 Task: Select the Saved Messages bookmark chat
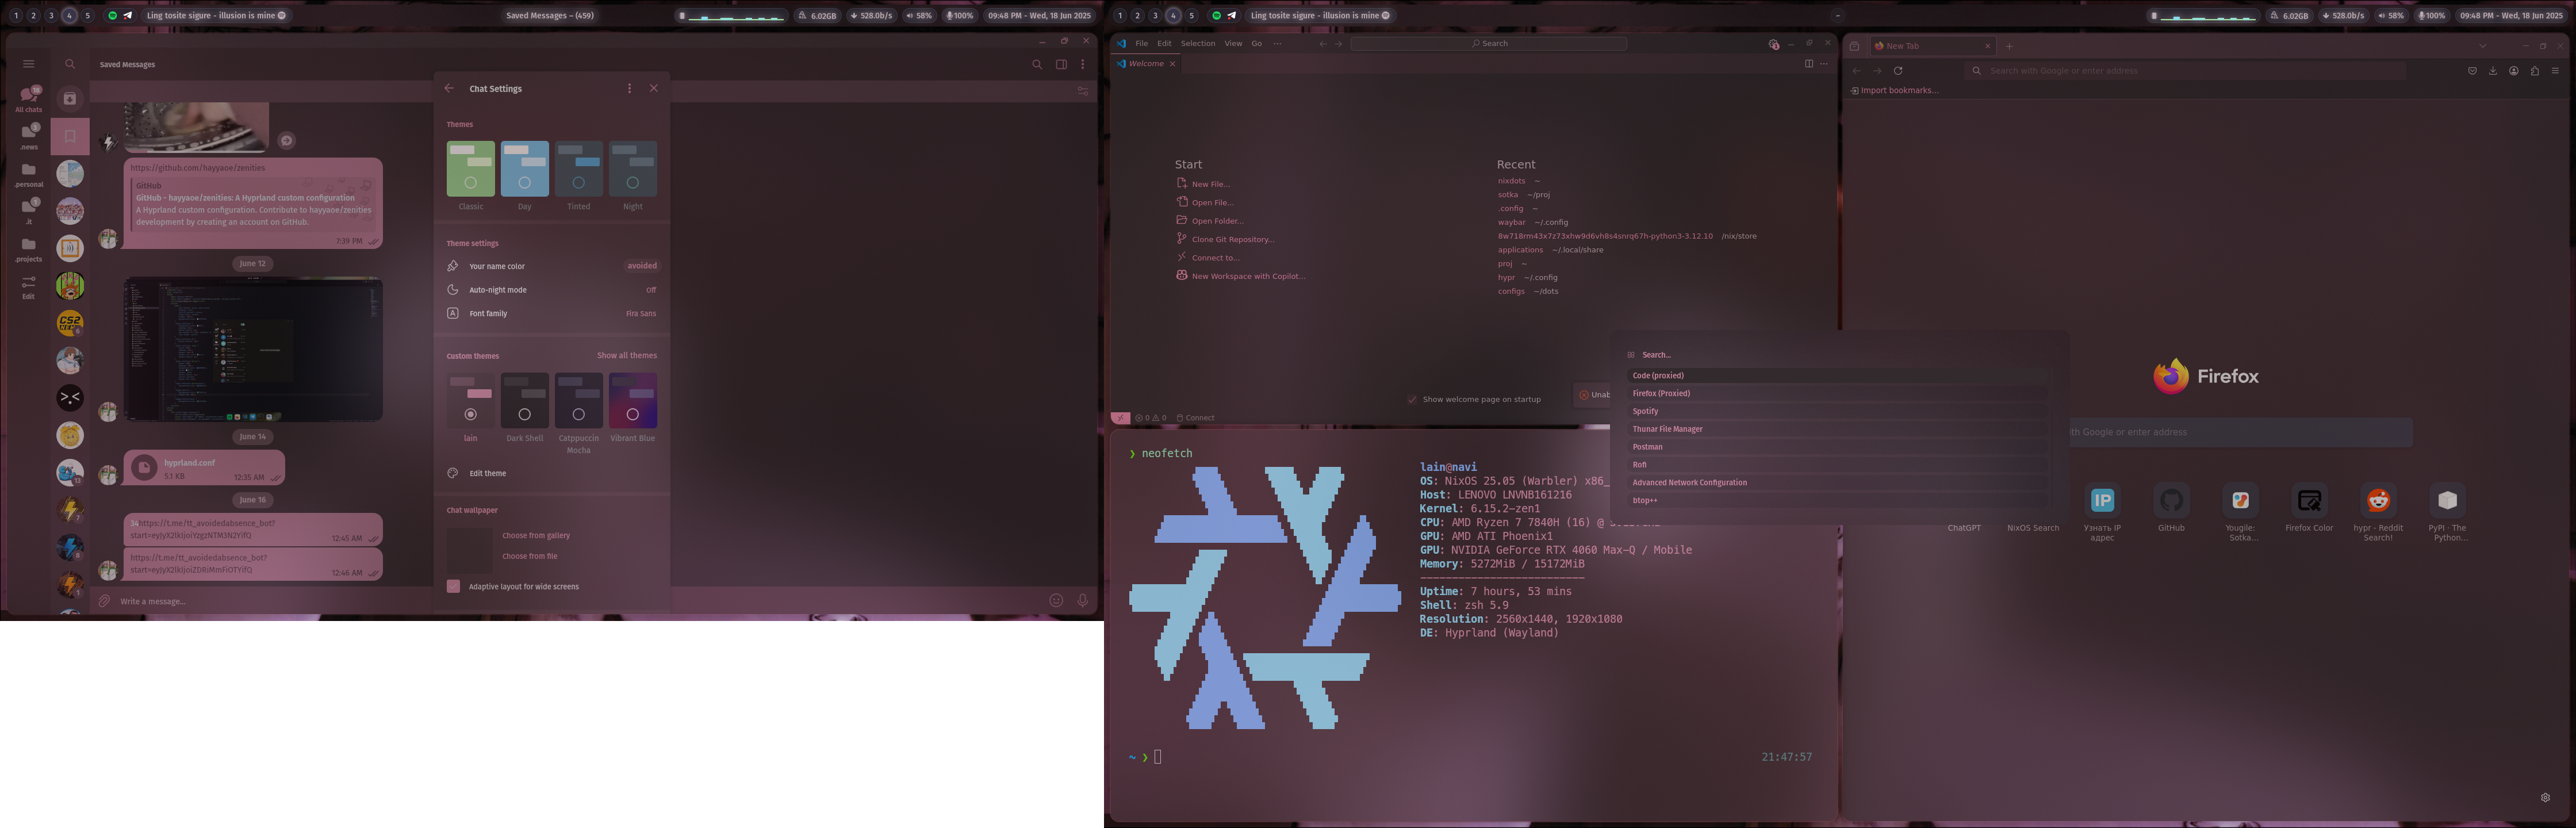point(70,136)
